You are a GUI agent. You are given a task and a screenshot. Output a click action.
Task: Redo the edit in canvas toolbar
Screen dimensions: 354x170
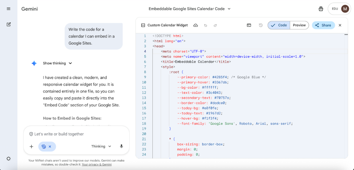(x=215, y=25)
